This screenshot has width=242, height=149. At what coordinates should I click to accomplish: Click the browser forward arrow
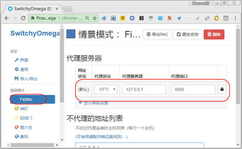(x=15, y=18)
